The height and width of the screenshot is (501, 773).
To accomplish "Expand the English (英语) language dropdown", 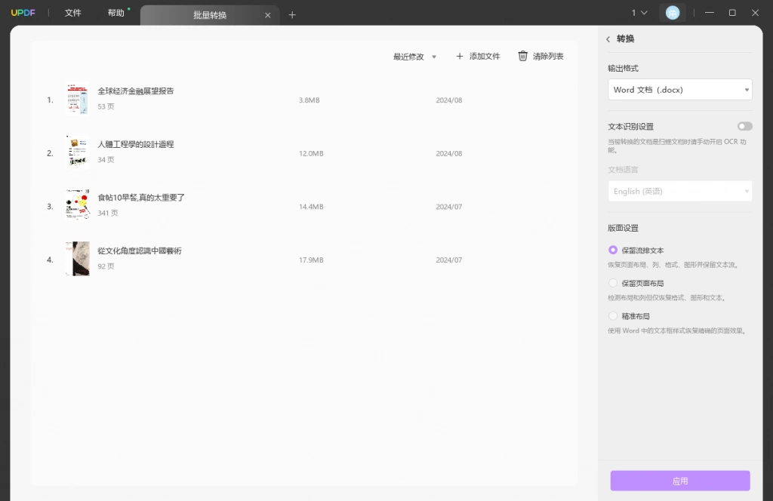I will tap(680, 191).
